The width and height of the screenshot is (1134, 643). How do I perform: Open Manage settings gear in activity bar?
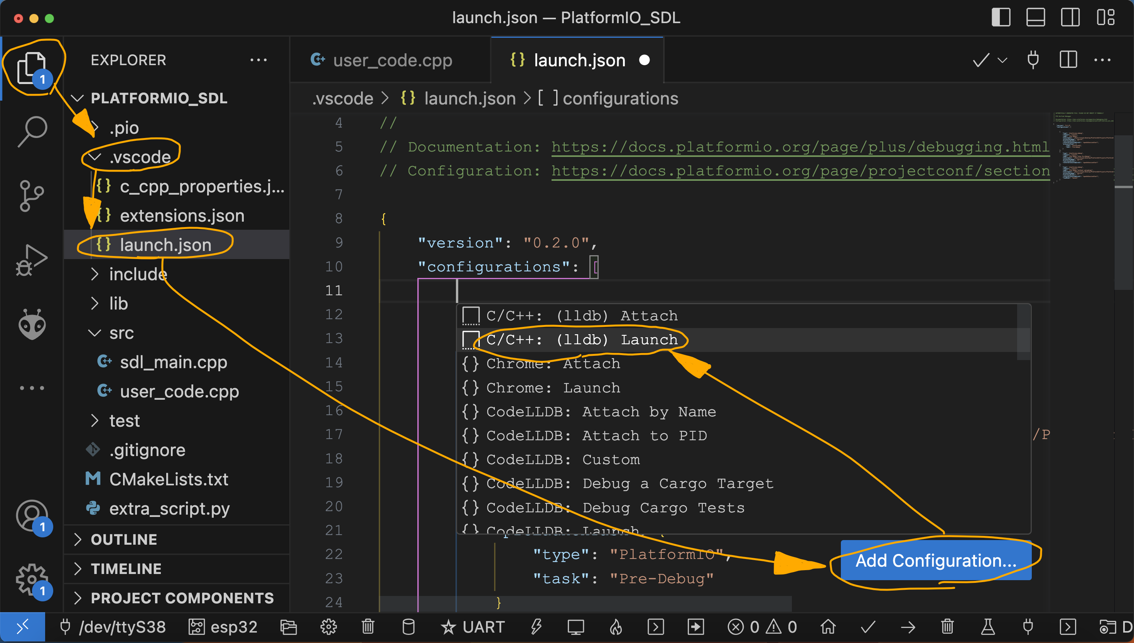click(32, 579)
